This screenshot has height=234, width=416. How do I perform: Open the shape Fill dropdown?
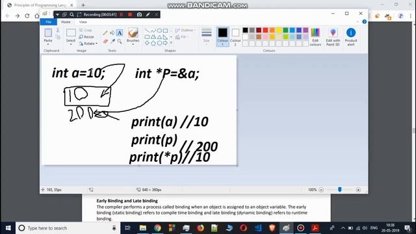point(182,37)
